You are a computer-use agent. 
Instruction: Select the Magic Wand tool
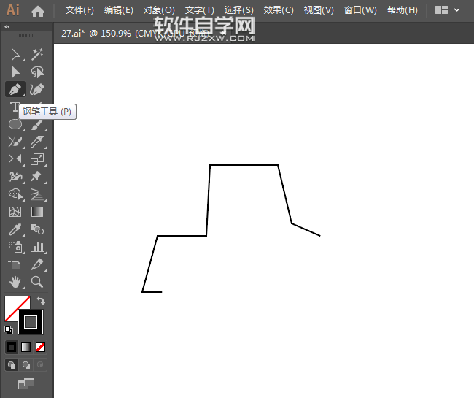tap(37, 55)
